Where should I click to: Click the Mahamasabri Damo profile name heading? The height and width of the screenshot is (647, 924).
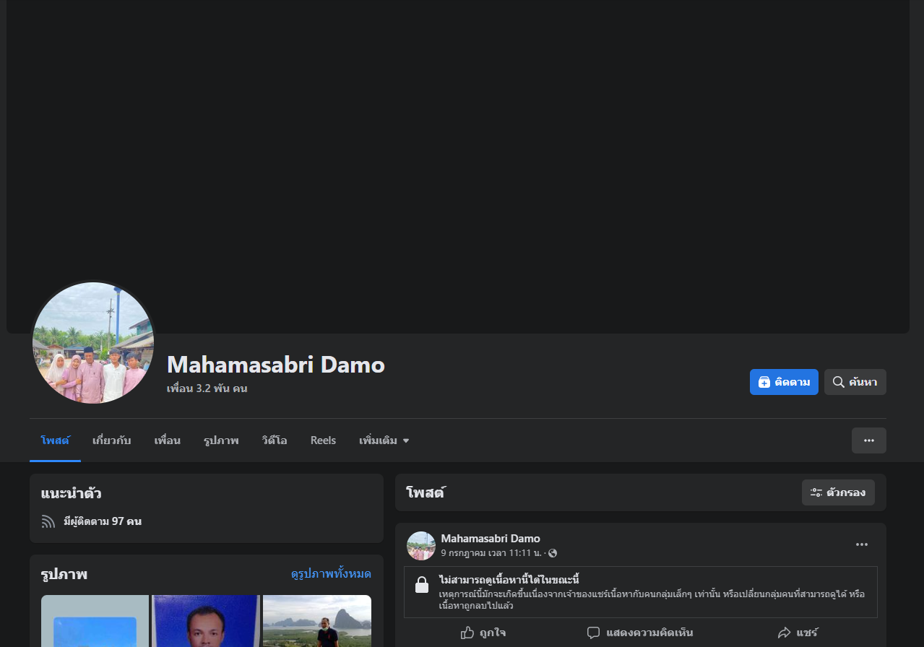(x=276, y=365)
